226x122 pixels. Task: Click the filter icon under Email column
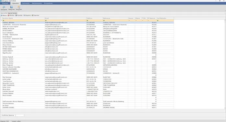(x=46, y=21)
